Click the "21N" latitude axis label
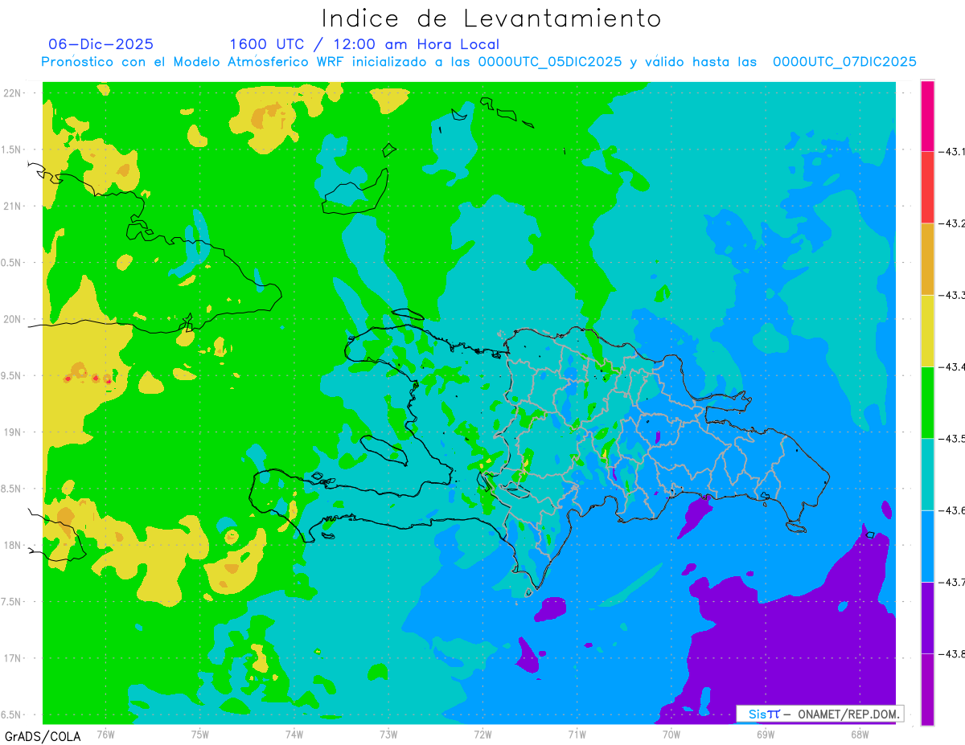 click(13, 207)
